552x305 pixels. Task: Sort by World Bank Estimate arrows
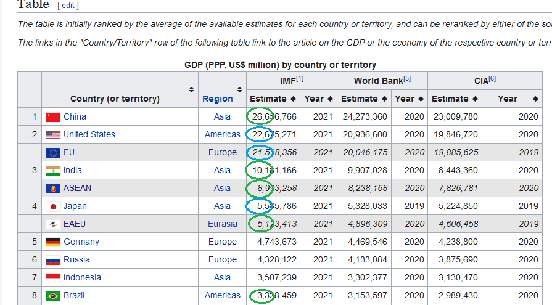tap(384, 99)
